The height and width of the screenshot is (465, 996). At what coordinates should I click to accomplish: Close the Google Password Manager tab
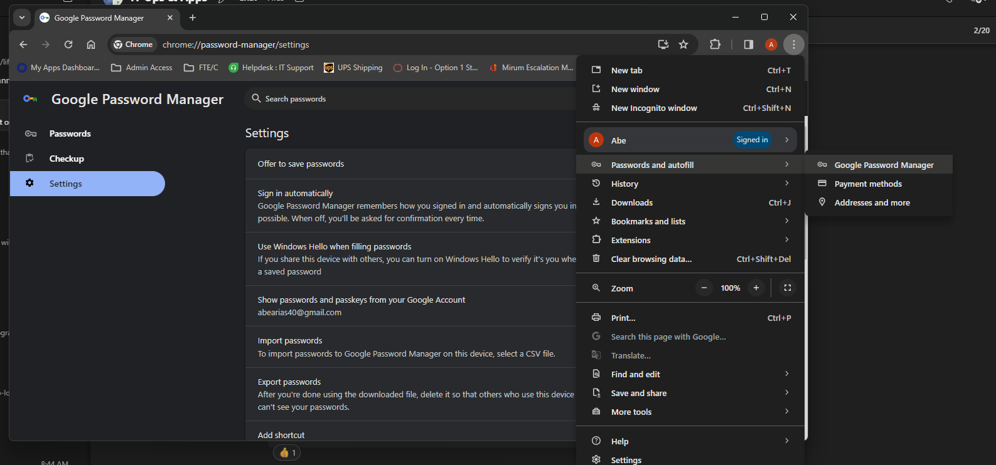(x=170, y=18)
